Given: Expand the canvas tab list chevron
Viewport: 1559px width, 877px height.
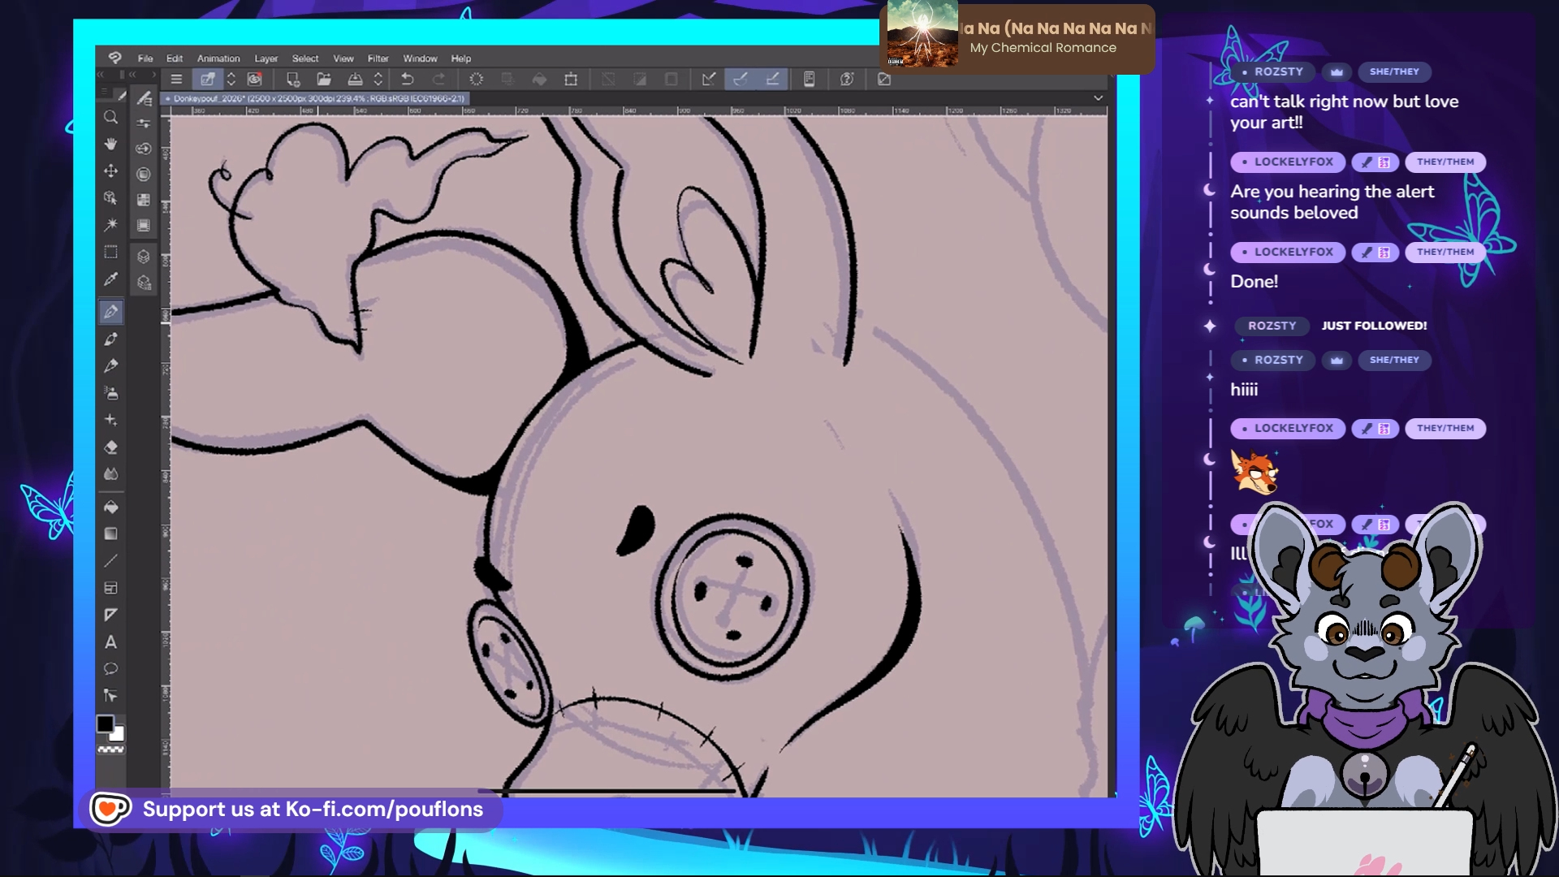Looking at the screenshot, I should tap(1098, 98).
